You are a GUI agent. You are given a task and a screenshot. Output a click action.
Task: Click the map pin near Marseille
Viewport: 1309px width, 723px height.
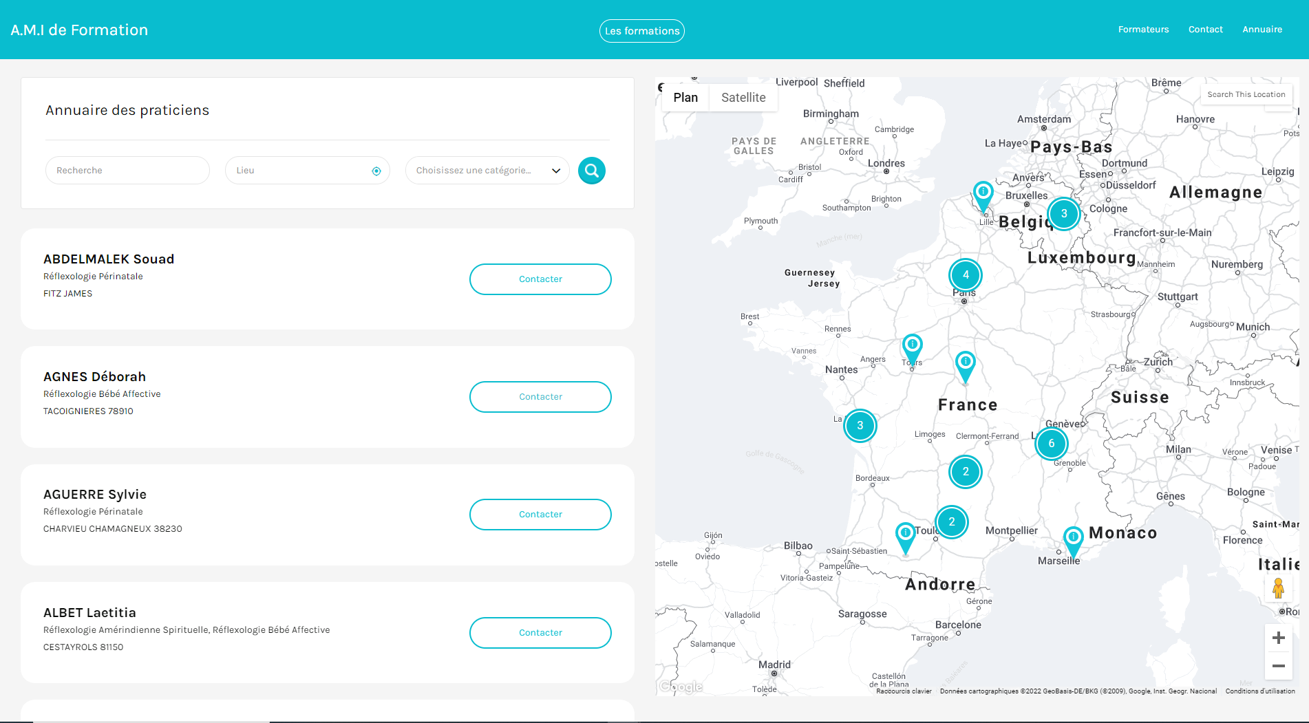(x=1073, y=539)
